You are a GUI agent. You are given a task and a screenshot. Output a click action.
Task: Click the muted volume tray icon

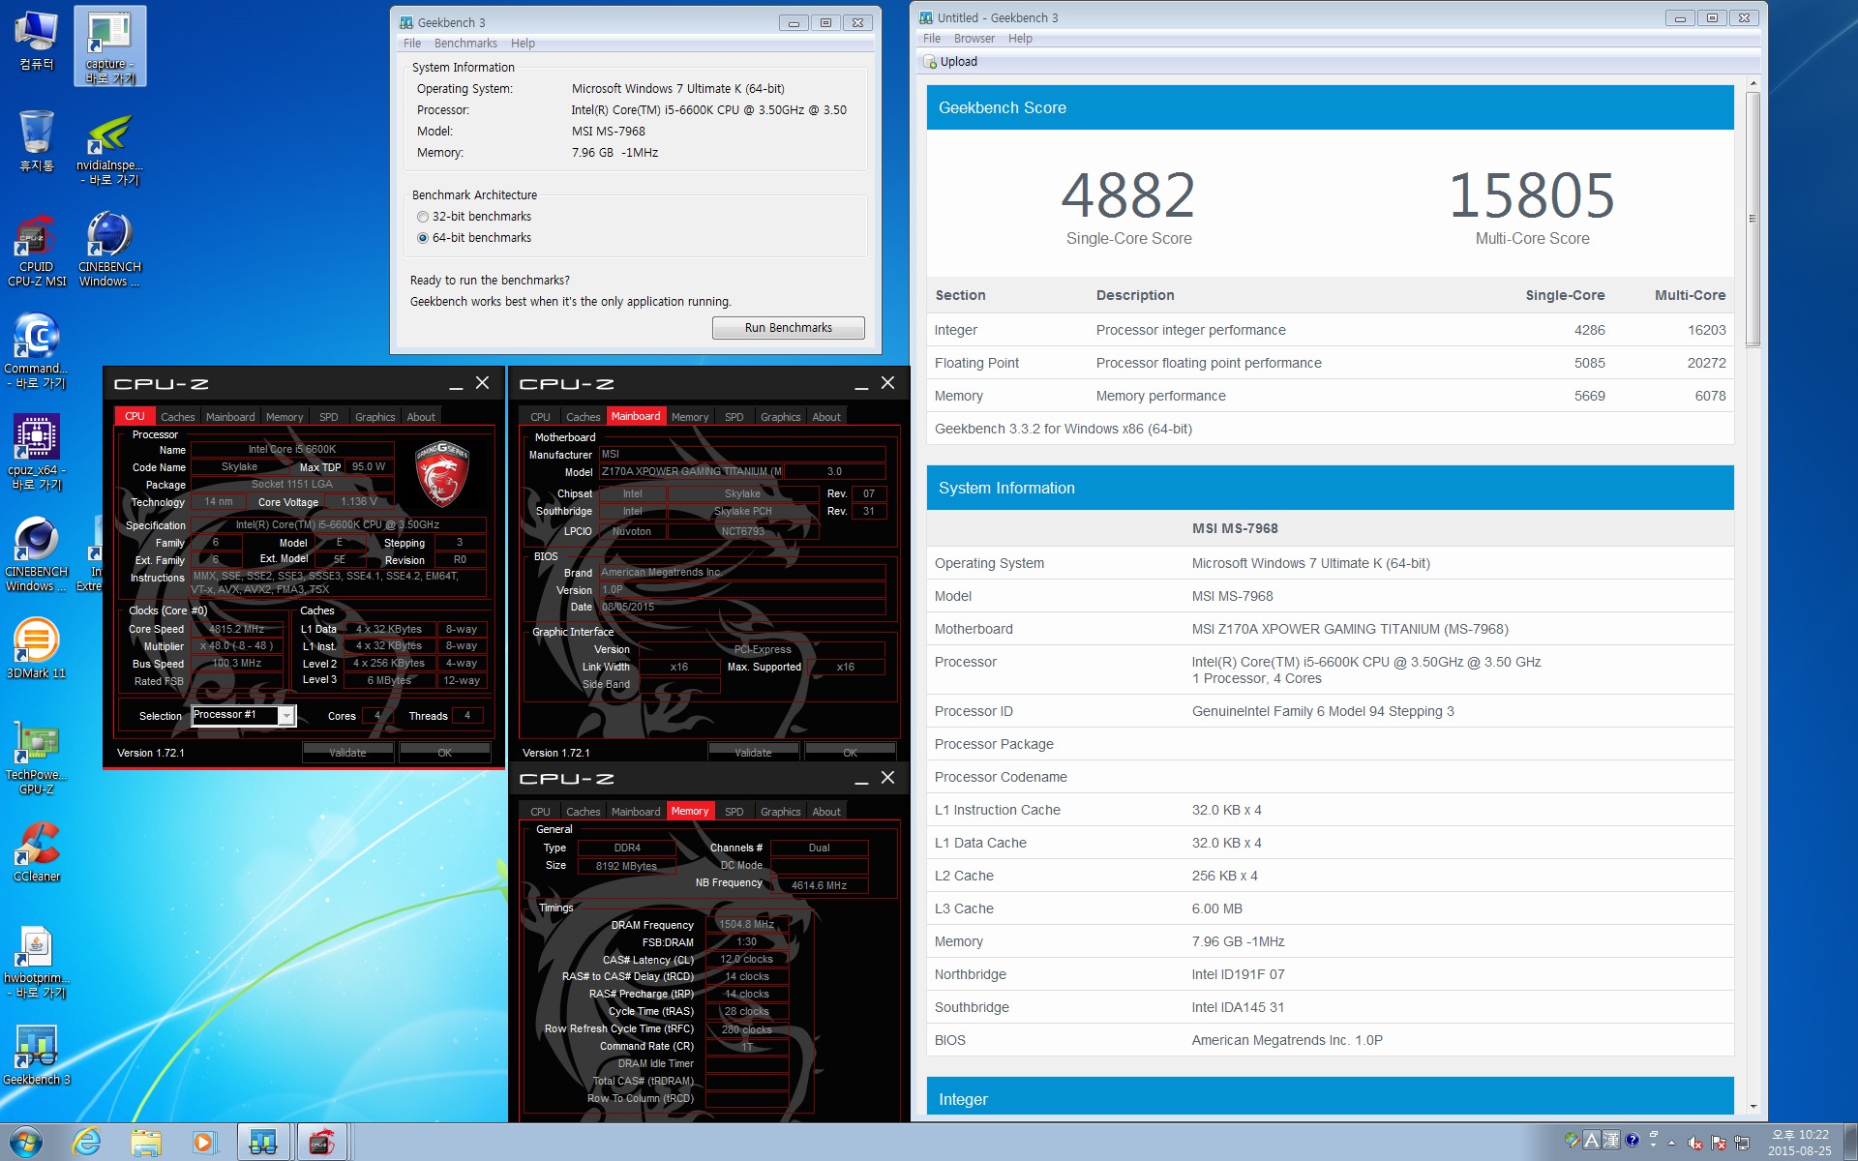[x=1695, y=1143]
